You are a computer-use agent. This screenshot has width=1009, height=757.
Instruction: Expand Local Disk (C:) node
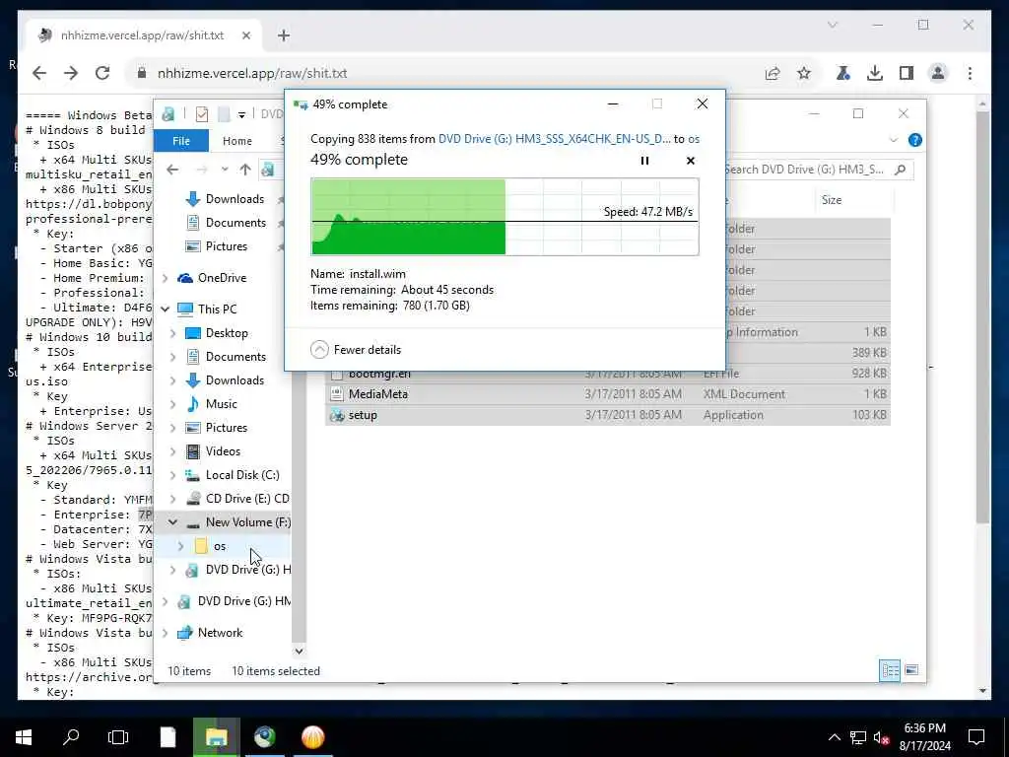[x=173, y=476]
